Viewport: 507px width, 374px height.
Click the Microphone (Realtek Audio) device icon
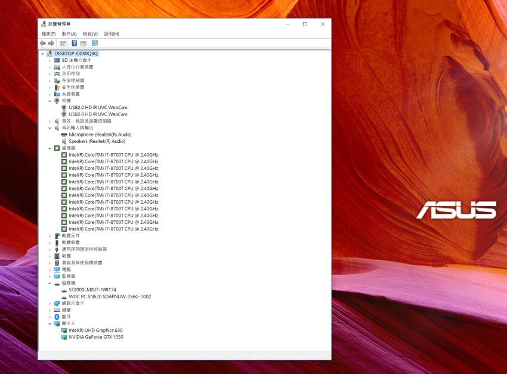(64, 135)
